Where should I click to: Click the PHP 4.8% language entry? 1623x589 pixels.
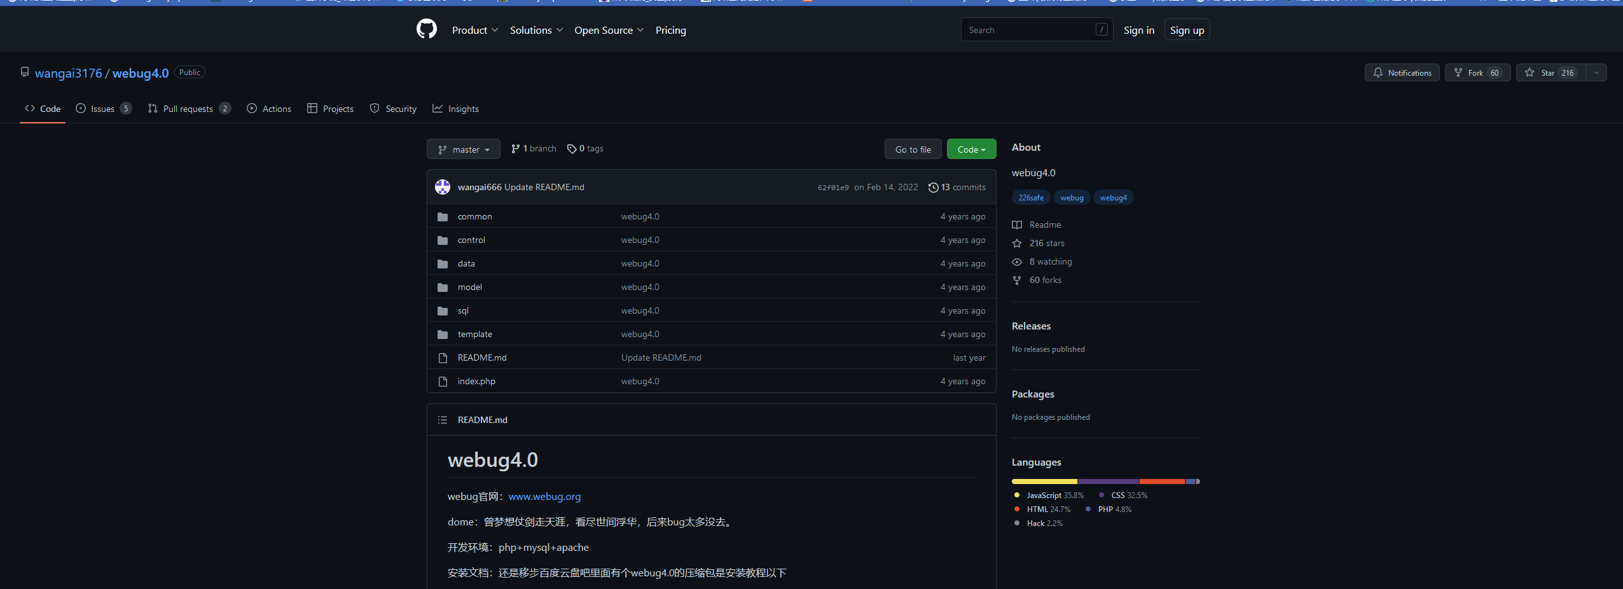tap(1109, 509)
